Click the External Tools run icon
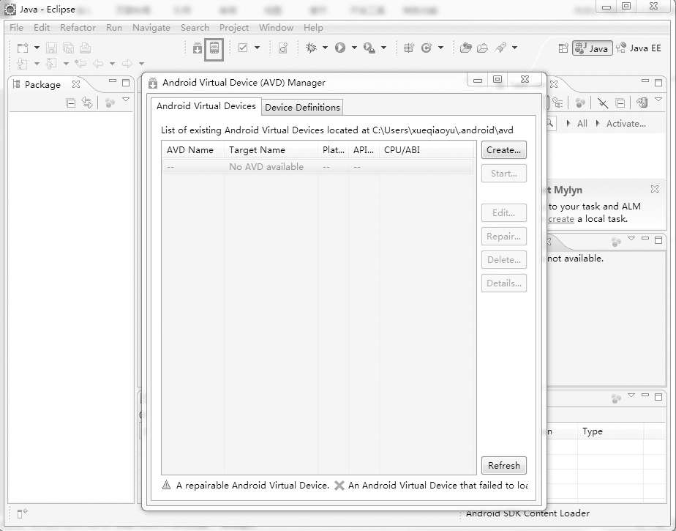Image resolution: width=676 pixels, height=531 pixels. 369,48
